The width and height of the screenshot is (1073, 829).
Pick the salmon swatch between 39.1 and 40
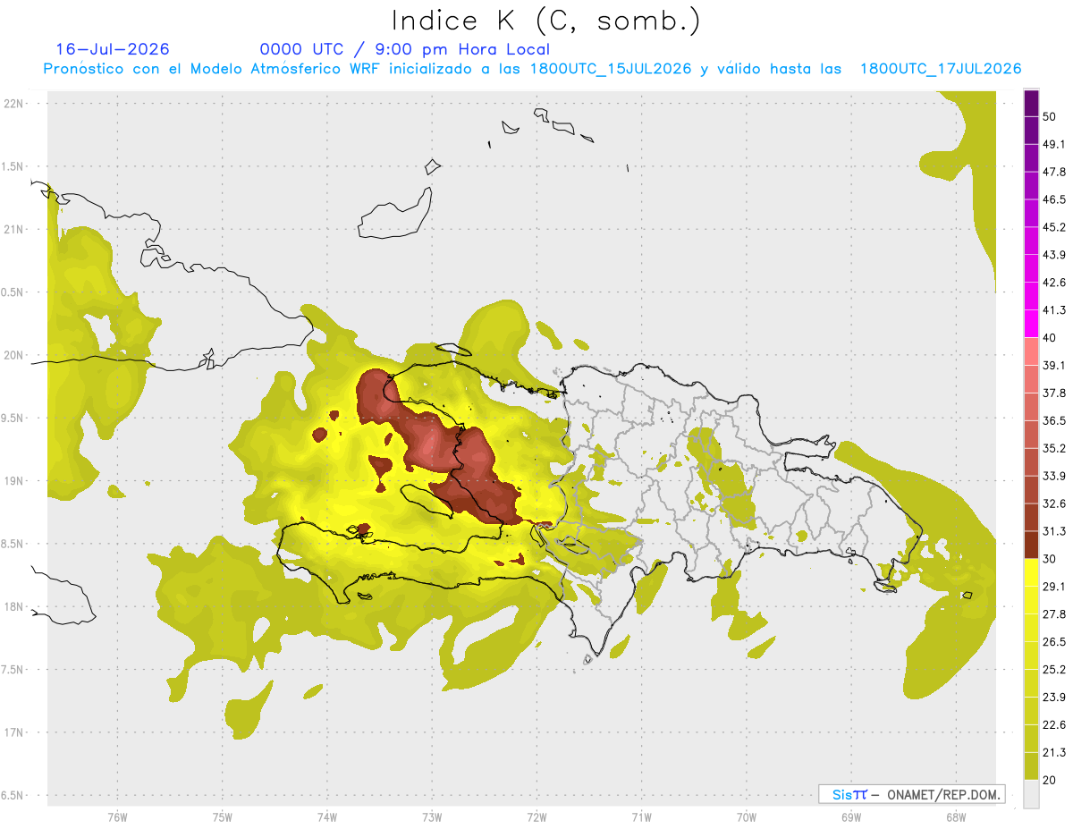pyautogui.click(x=1031, y=351)
